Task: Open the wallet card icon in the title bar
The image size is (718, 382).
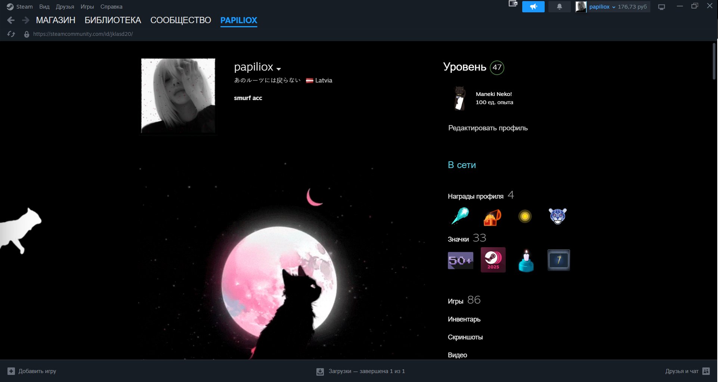Action: pyautogui.click(x=513, y=4)
